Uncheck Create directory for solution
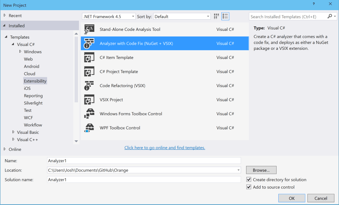This screenshot has width=339, height=205. pyautogui.click(x=248, y=180)
